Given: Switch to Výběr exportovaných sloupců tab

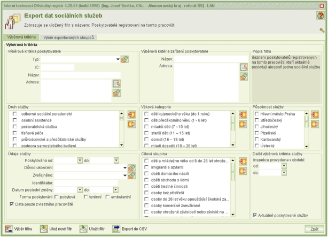Looking at the screenshot, I should click(68, 37).
